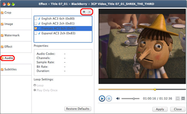Click the Close button
The height and width of the screenshot is (114, 187).
(x=178, y=109)
